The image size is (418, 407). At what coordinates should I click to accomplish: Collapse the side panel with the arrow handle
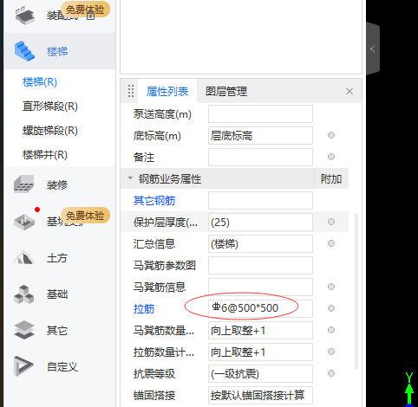tap(373, 49)
